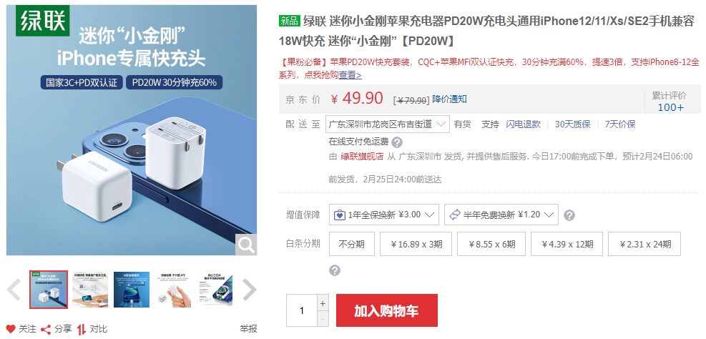The width and height of the screenshot is (706, 339).
Task: Select ¥16.89 x 3期 installment option
Action: tap(416, 244)
